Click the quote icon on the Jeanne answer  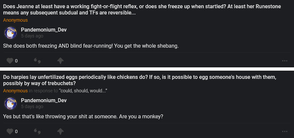coord(38,61)
